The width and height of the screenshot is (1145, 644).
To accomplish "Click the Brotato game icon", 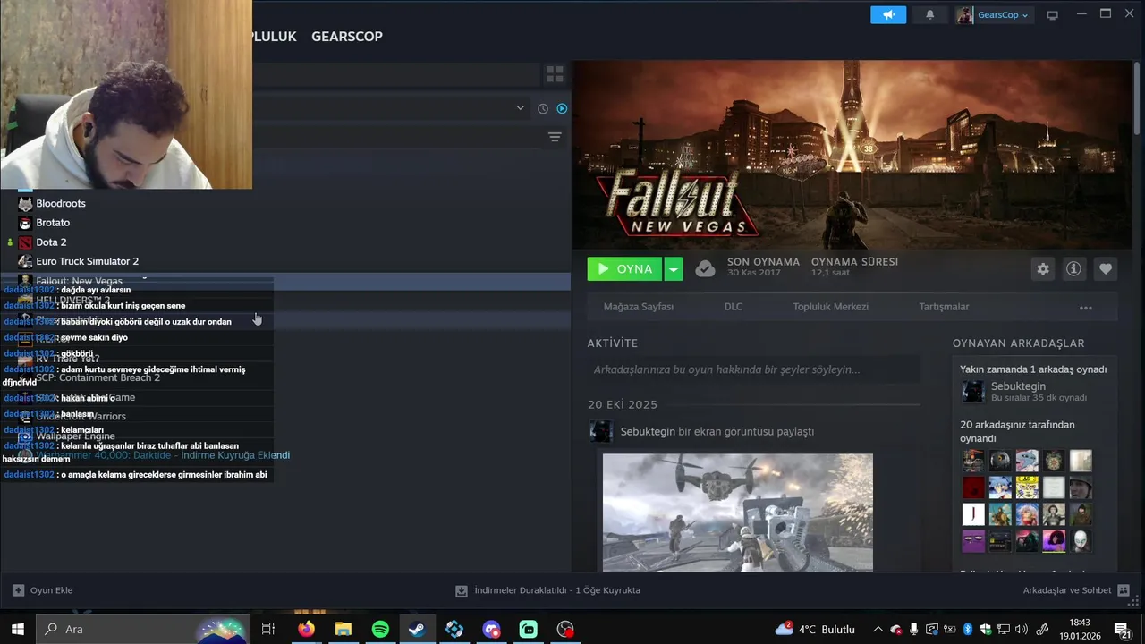I will [x=25, y=223].
